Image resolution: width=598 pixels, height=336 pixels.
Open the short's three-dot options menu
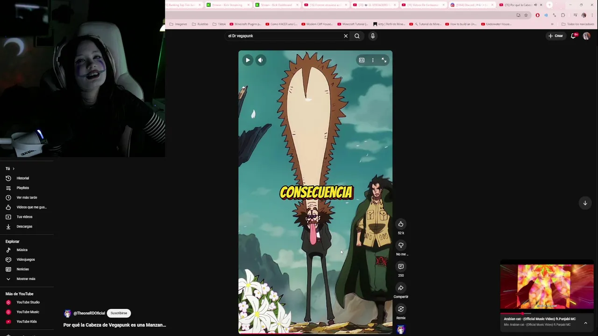pyautogui.click(x=373, y=60)
